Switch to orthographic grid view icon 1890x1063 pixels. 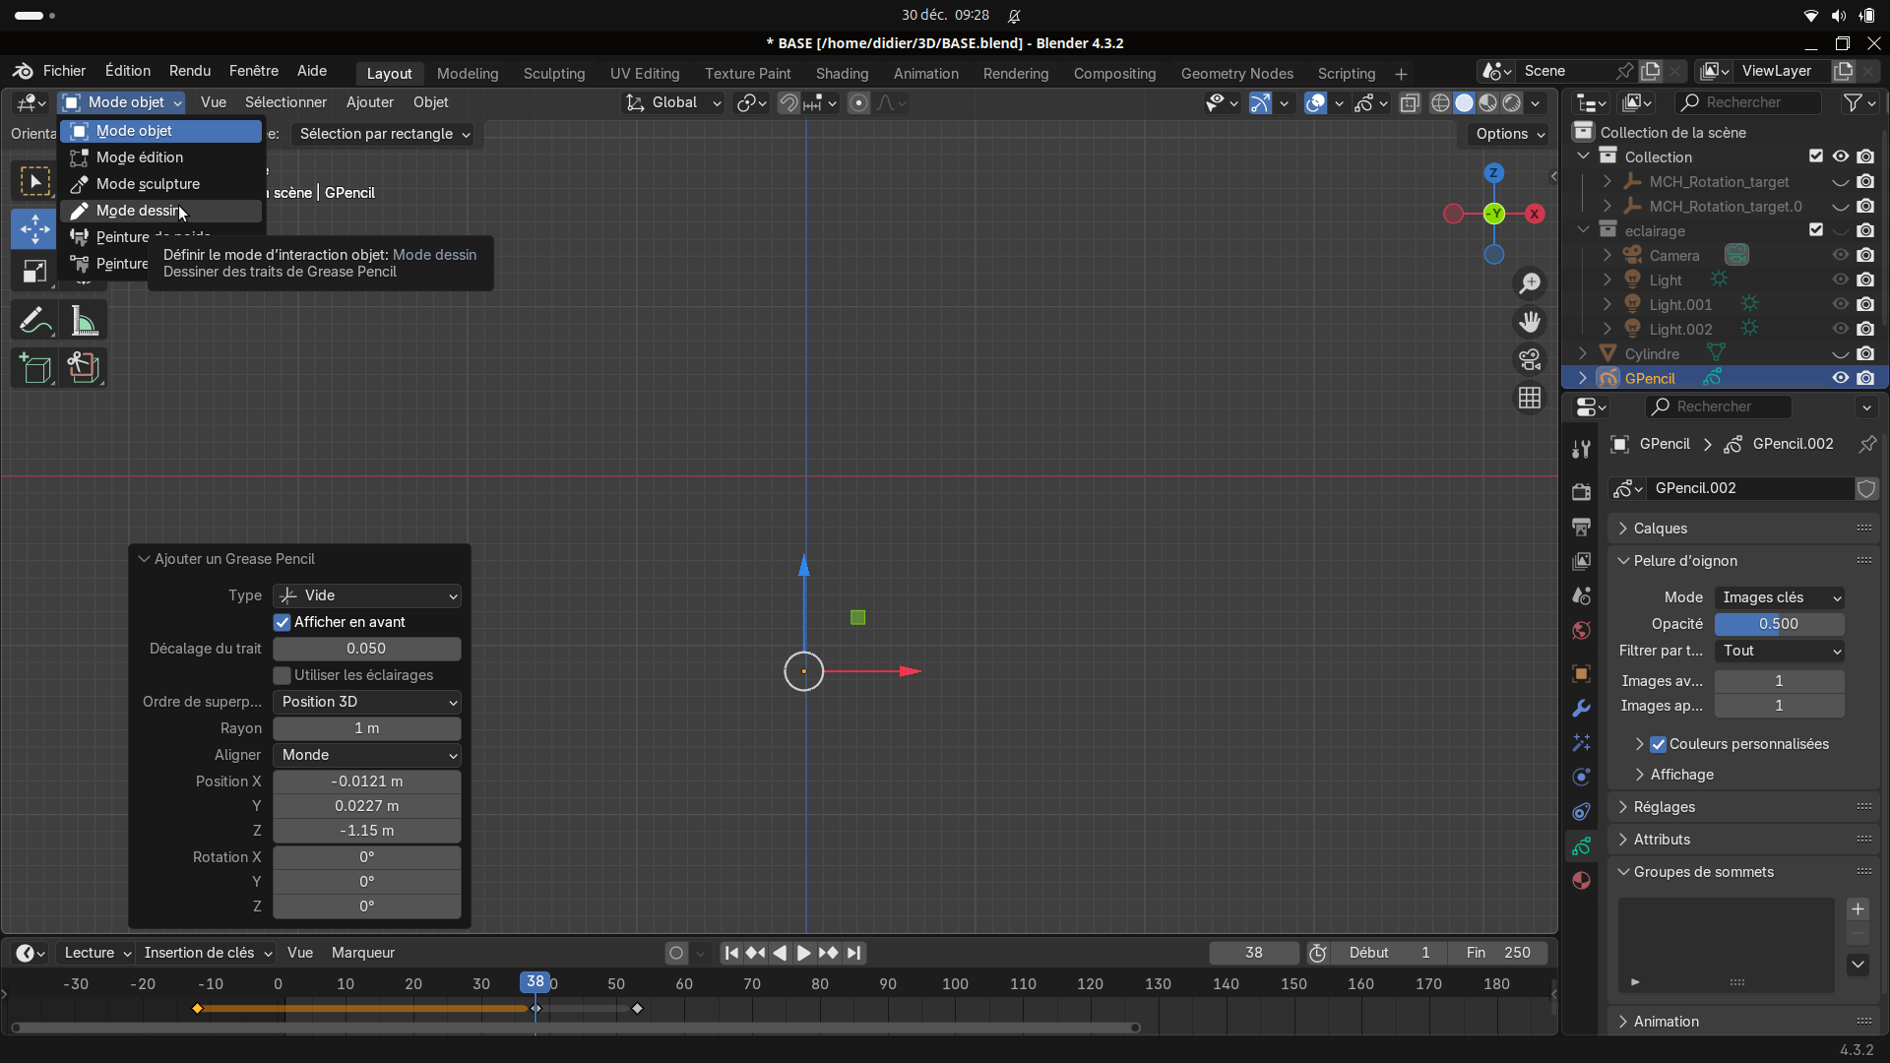point(1530,398)
